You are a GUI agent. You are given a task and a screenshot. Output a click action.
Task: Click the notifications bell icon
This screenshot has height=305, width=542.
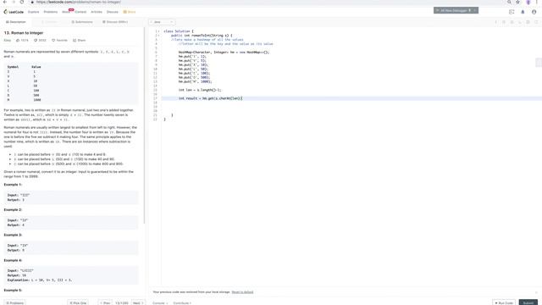click(523, 12)
